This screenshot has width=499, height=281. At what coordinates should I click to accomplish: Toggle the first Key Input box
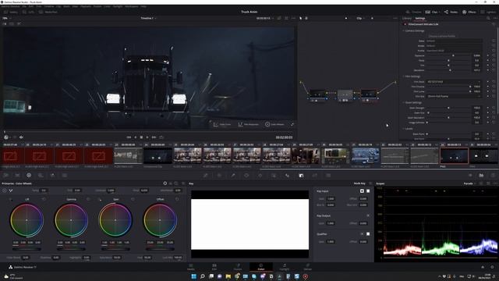click(362, 190)
